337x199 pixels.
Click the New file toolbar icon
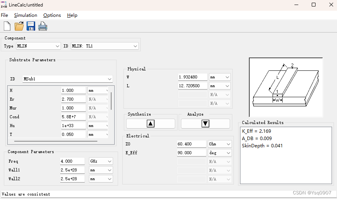[x=7, y=26]
